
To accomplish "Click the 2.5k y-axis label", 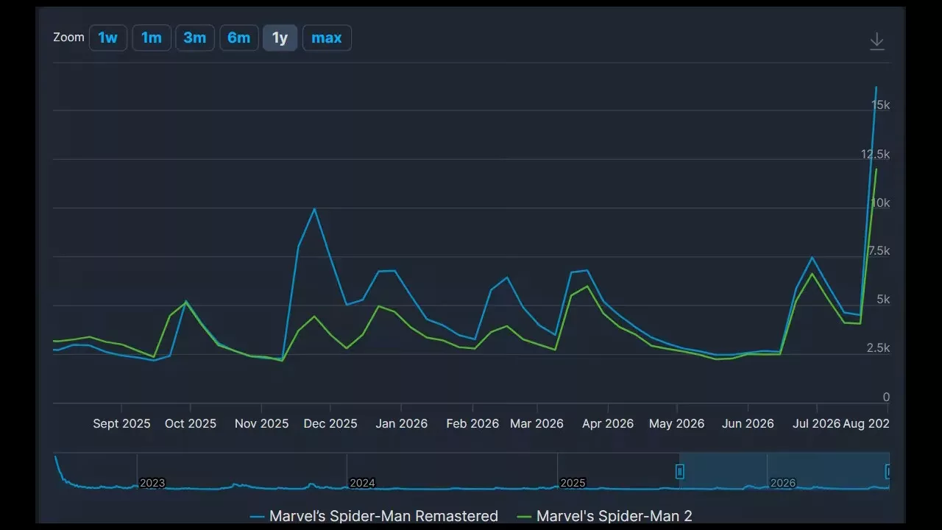I will (879, 347).
